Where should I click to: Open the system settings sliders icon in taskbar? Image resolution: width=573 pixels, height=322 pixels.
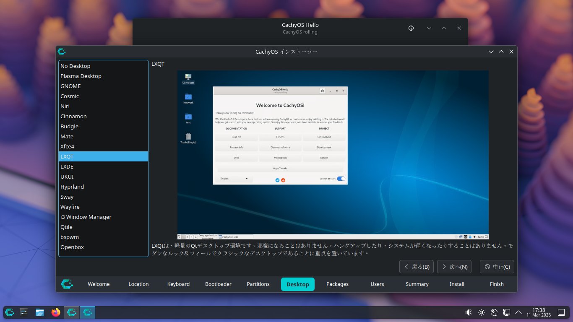click(24, 312)
